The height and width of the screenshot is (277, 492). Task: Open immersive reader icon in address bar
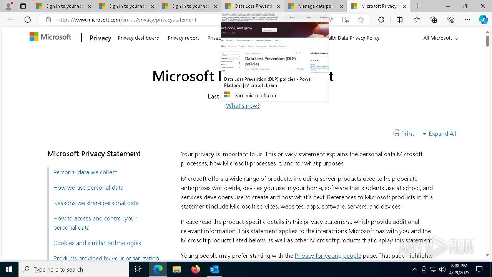coord(345,20)
